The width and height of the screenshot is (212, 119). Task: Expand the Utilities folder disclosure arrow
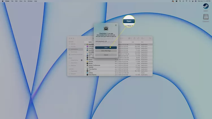(x=86, y=73)
